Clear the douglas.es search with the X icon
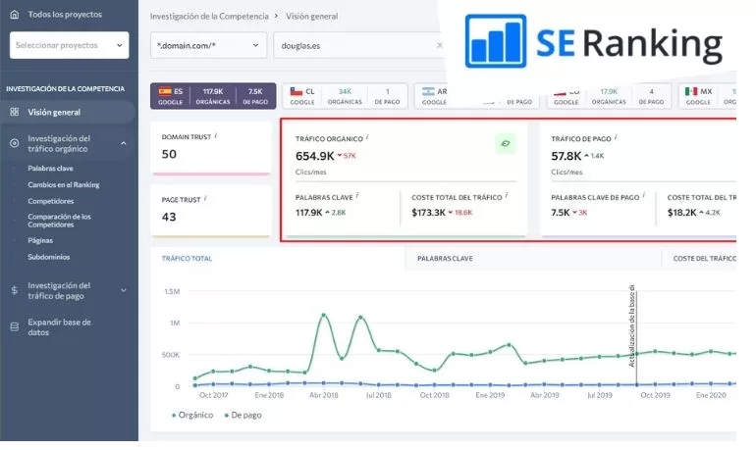The width and height of the screenshot is (756, 450). point(439,45)
